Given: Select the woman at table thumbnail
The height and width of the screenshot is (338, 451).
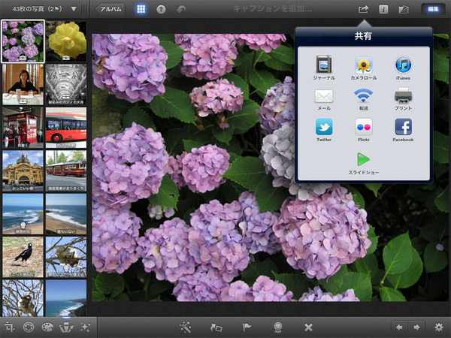Looking at the screenshot, I should coord(23,84).
